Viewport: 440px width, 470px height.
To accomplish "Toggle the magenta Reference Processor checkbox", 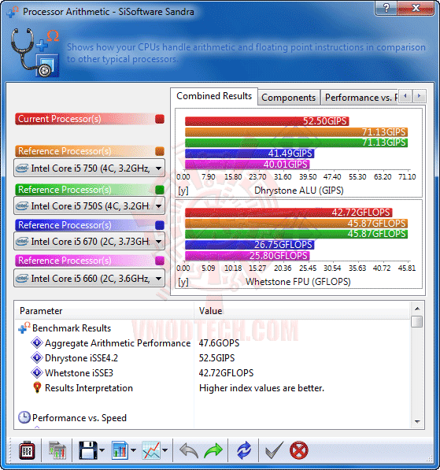I will [x=160, y=261].
